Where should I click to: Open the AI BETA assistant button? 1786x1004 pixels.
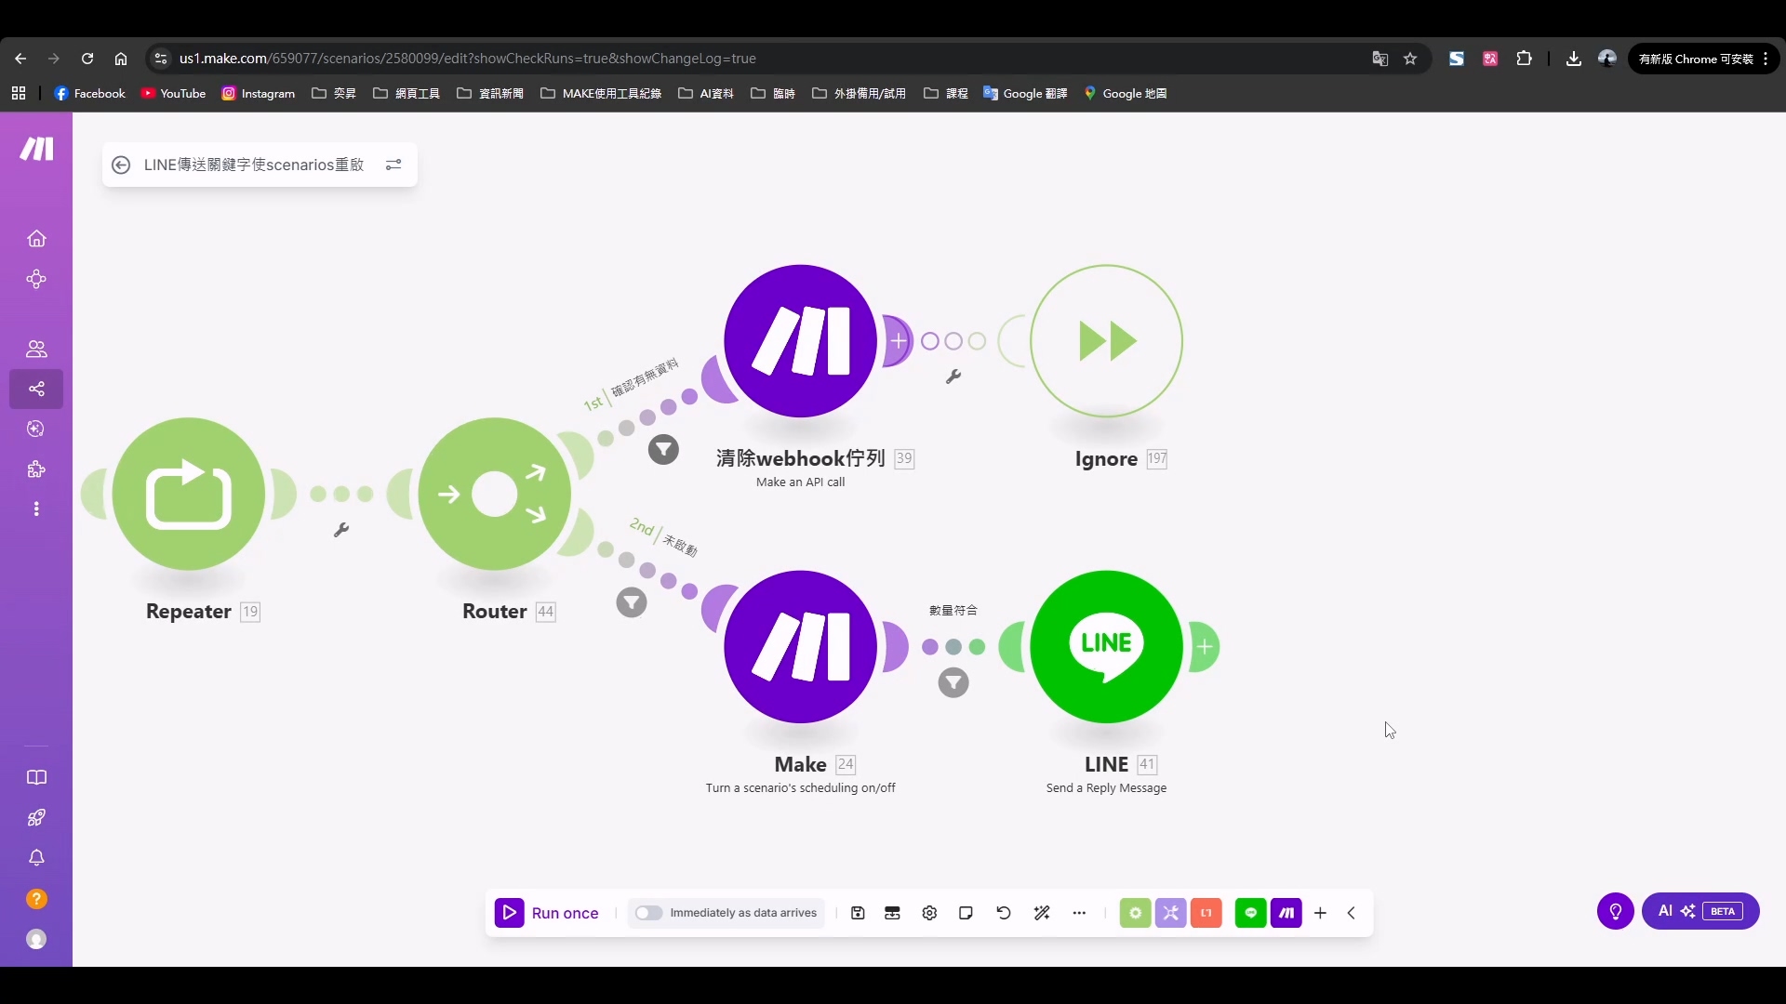1700,911
